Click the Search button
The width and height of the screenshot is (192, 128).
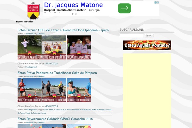tap(149, 36)
